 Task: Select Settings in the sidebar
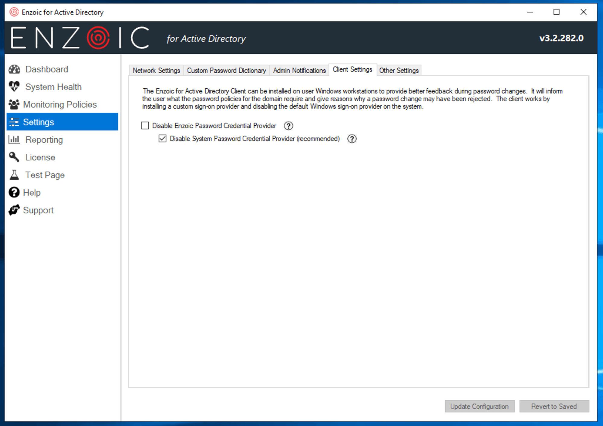click(62, 122)
